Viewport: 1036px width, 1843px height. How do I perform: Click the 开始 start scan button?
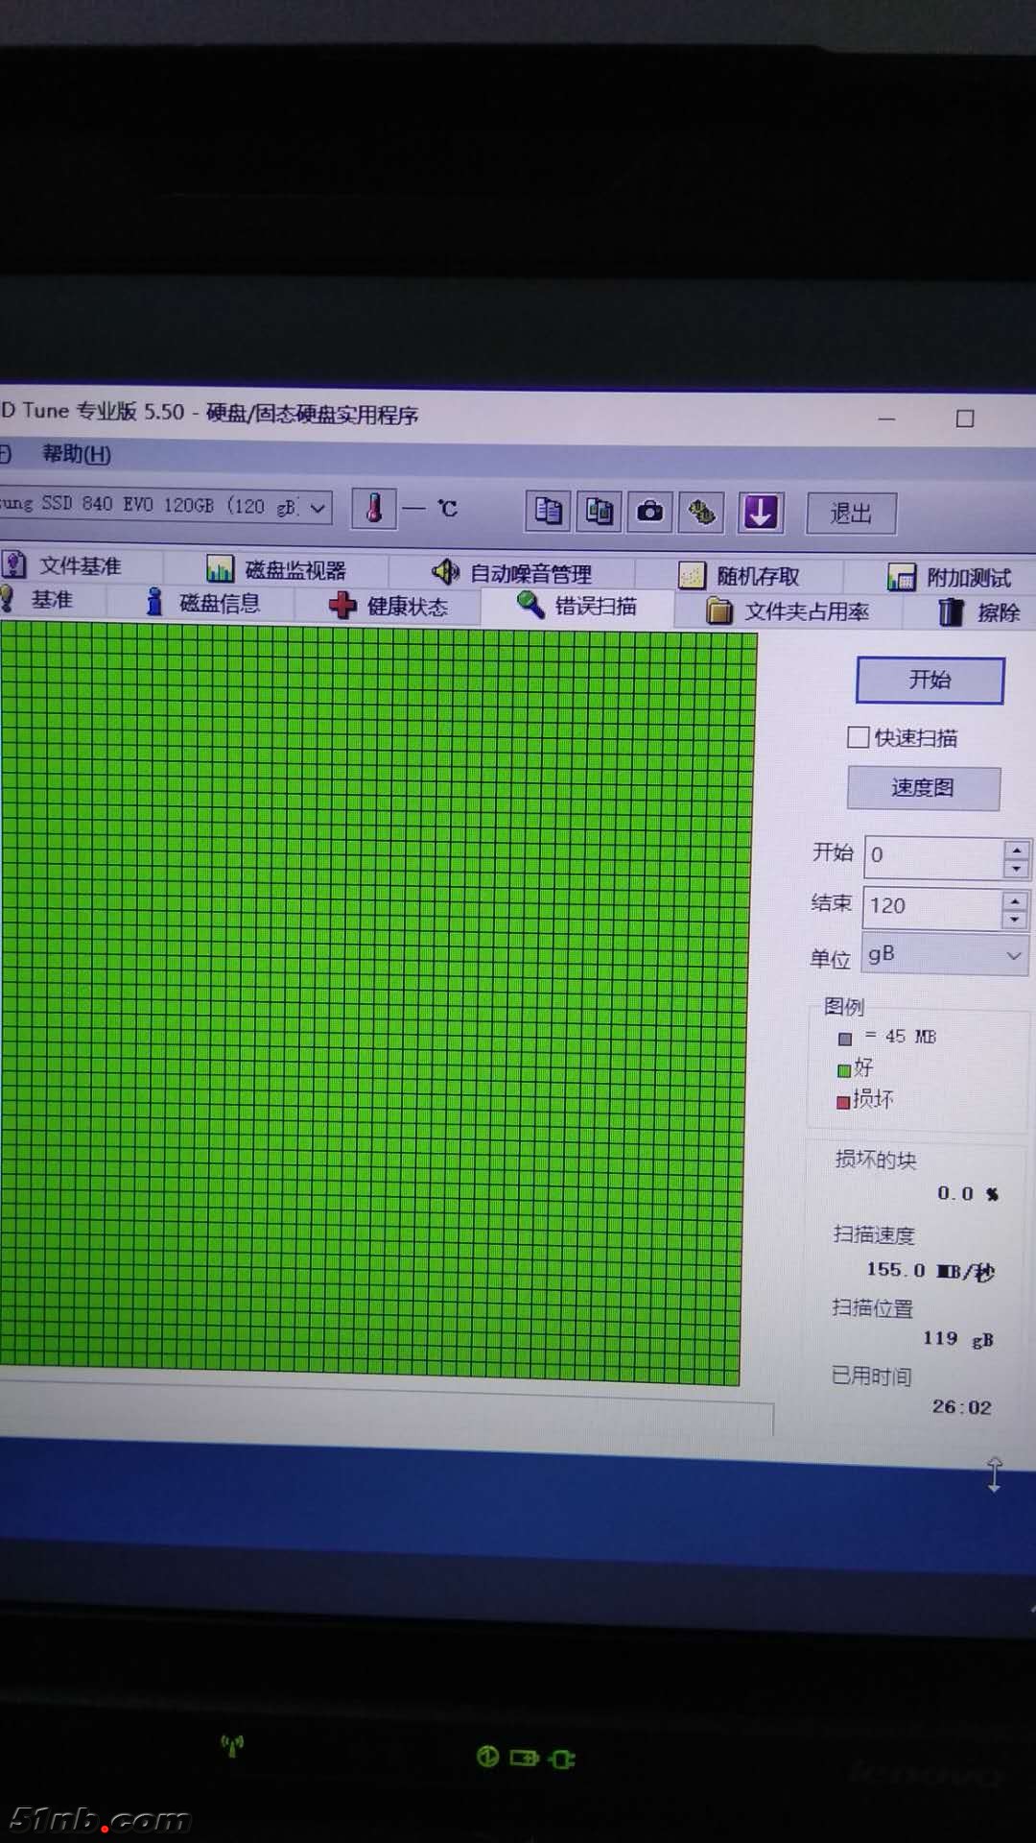(x=930, y=681)
